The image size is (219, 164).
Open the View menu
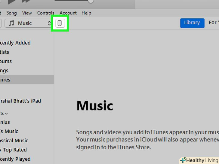pyautogui.click(x=27, y=13)
